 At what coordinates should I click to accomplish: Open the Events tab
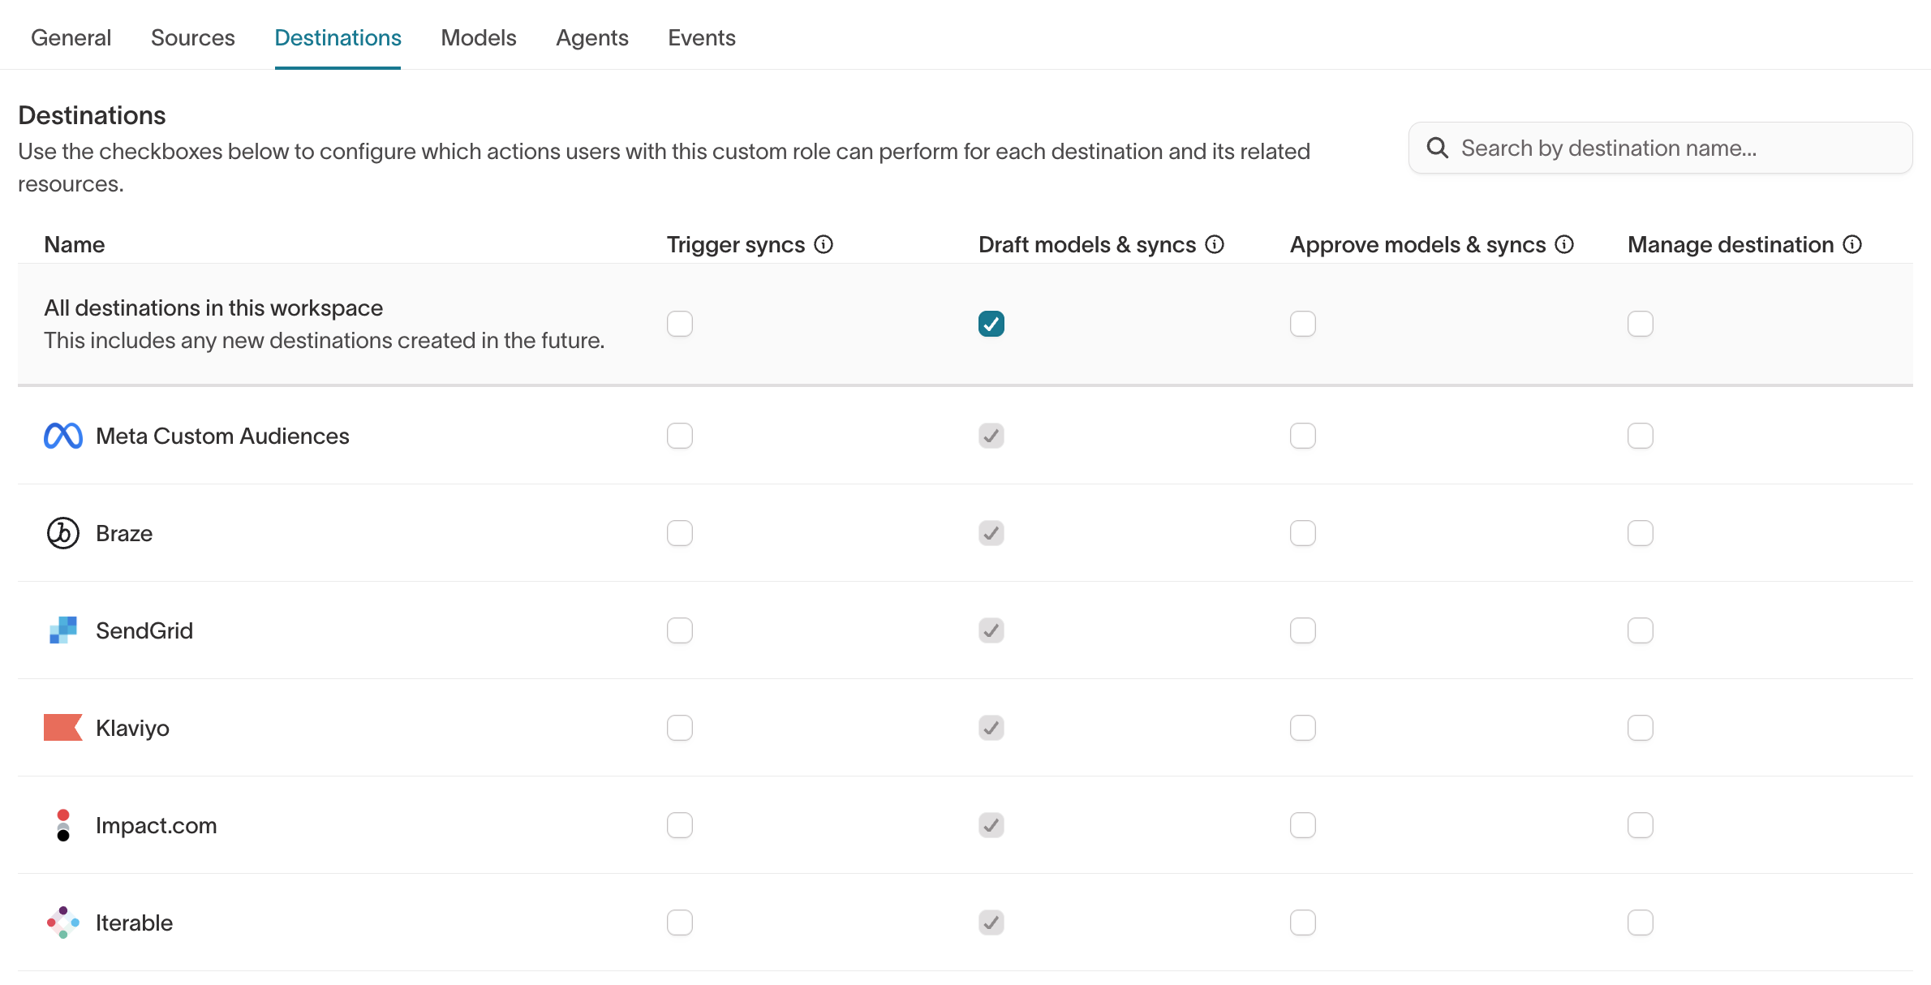pos(702,37)
